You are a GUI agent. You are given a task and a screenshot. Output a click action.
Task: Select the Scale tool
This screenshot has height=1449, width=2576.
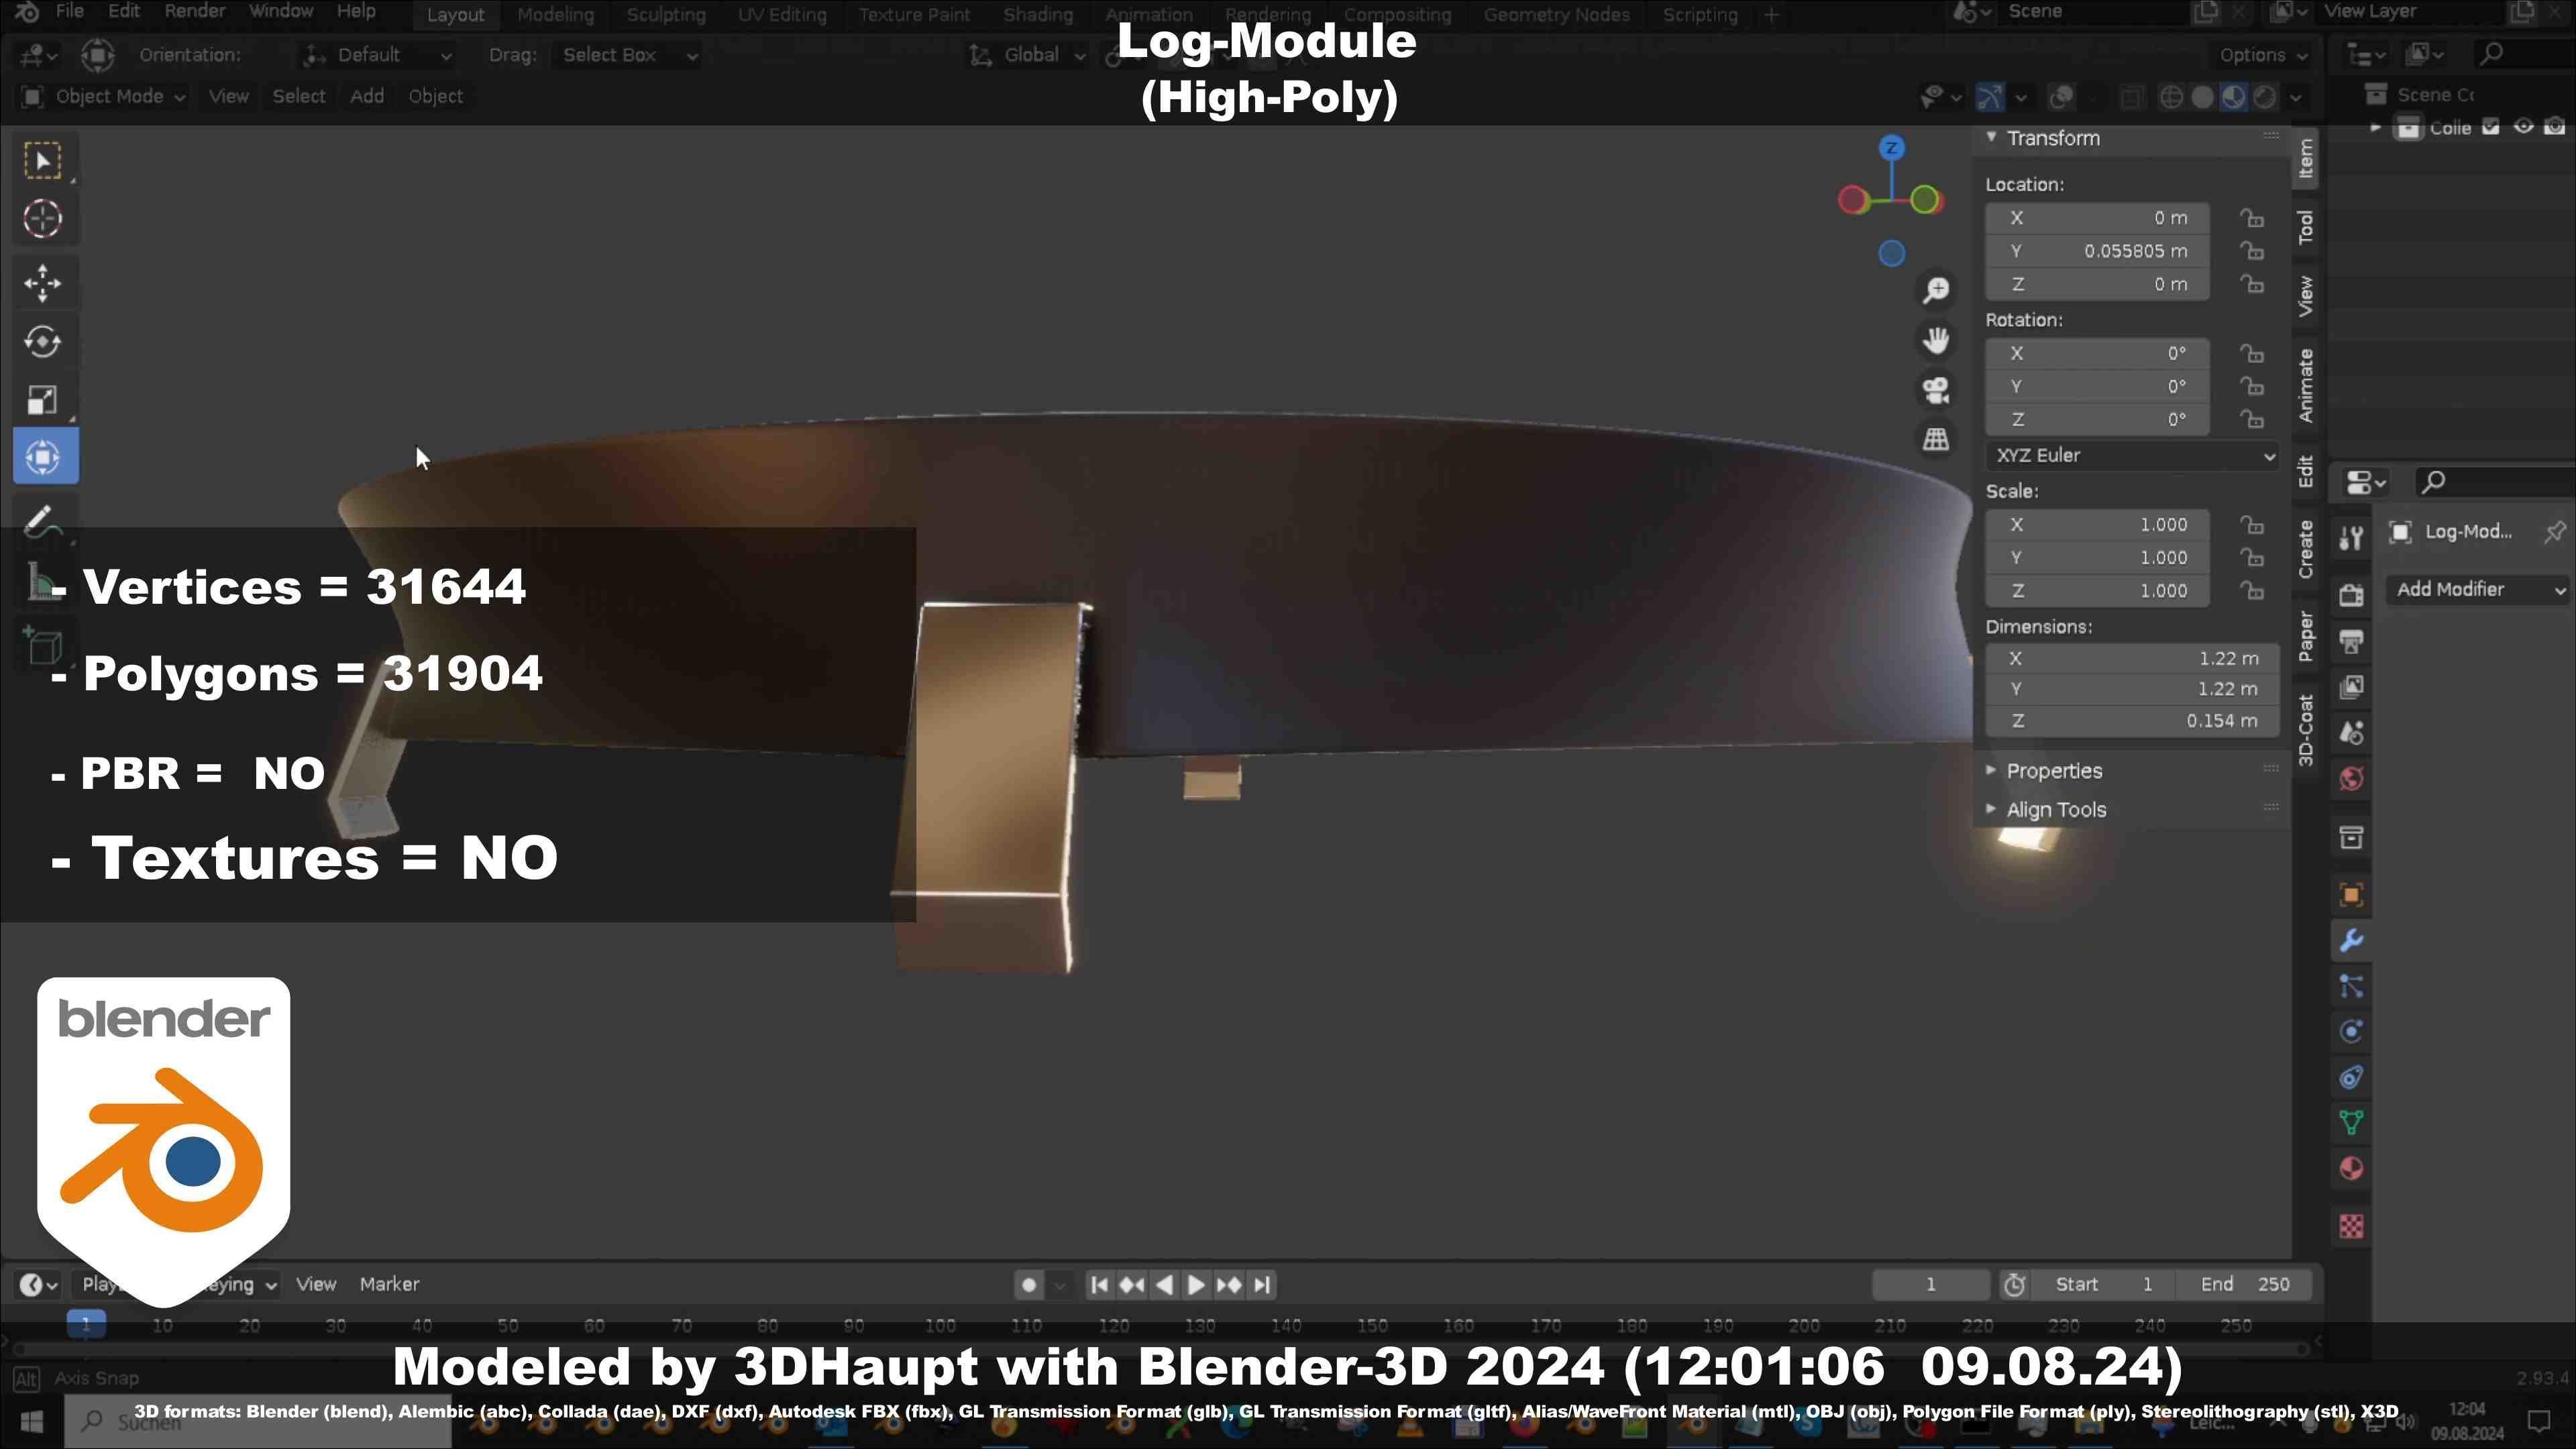click(x=43, y=400)
